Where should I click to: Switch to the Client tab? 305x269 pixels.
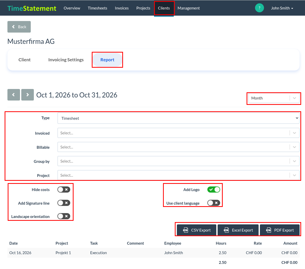pyautogui.click(x=25, y=60)
